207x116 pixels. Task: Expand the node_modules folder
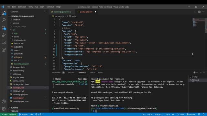click(19, 26)
